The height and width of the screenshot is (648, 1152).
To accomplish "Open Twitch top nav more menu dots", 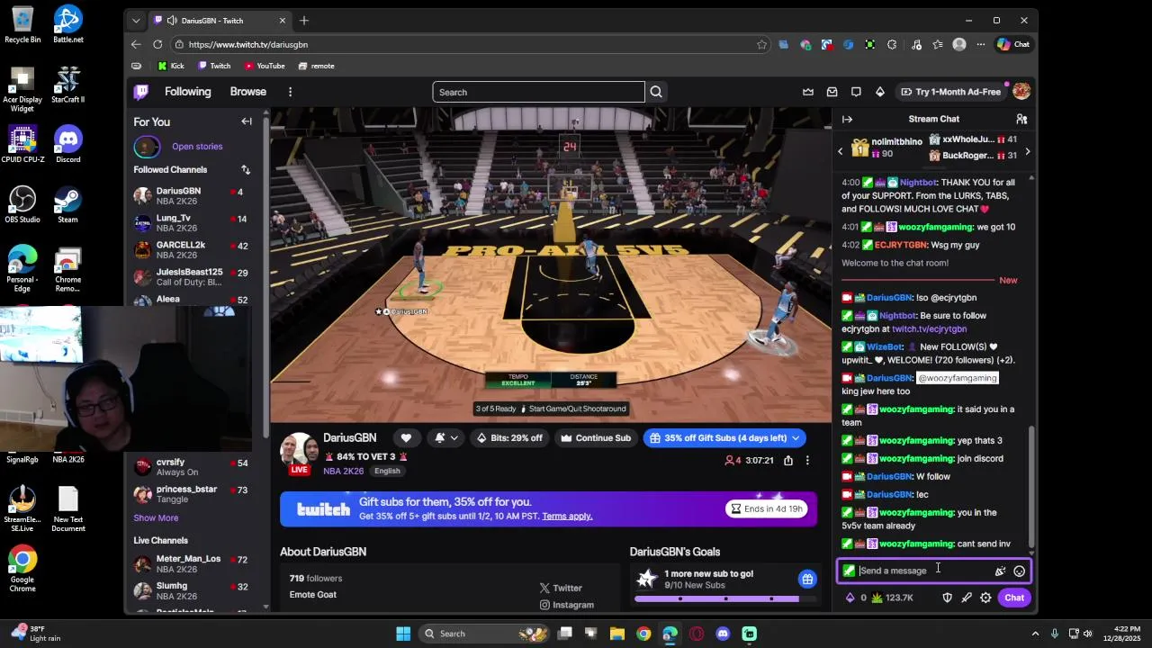I will pos(290,92).
